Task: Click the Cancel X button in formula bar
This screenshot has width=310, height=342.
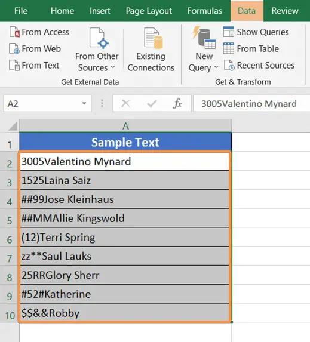Action: click(x=126, y=103)
